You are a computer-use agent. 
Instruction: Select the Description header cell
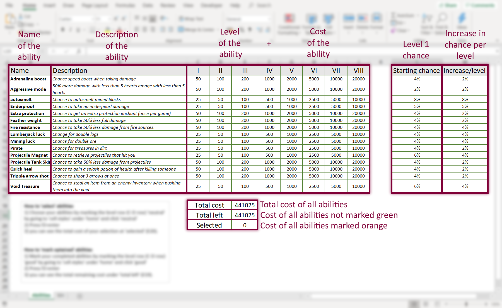[x=119, y=71]
